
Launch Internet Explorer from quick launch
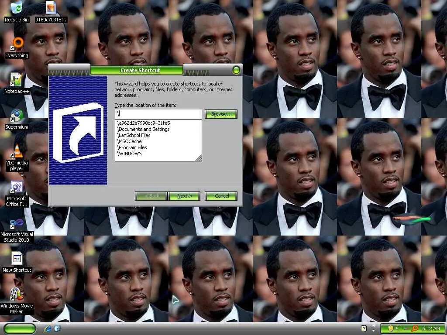click(x=48, y=329)
